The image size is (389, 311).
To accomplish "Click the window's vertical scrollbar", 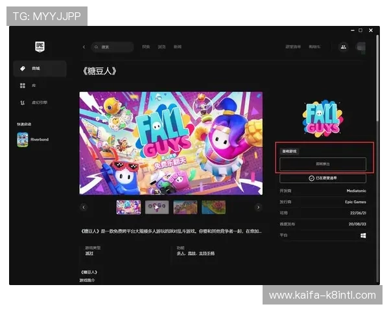I will click(377, 78).
